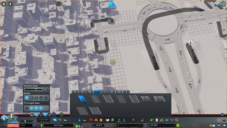Toggle the second blue snapping option icon
The width and height of the screenshot is (227, 128).
click(36, 108)
